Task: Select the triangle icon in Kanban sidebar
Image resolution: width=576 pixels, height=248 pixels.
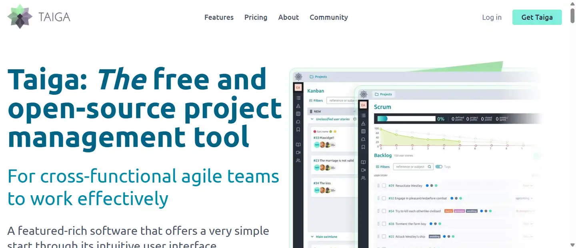Action: click(298, 106)
